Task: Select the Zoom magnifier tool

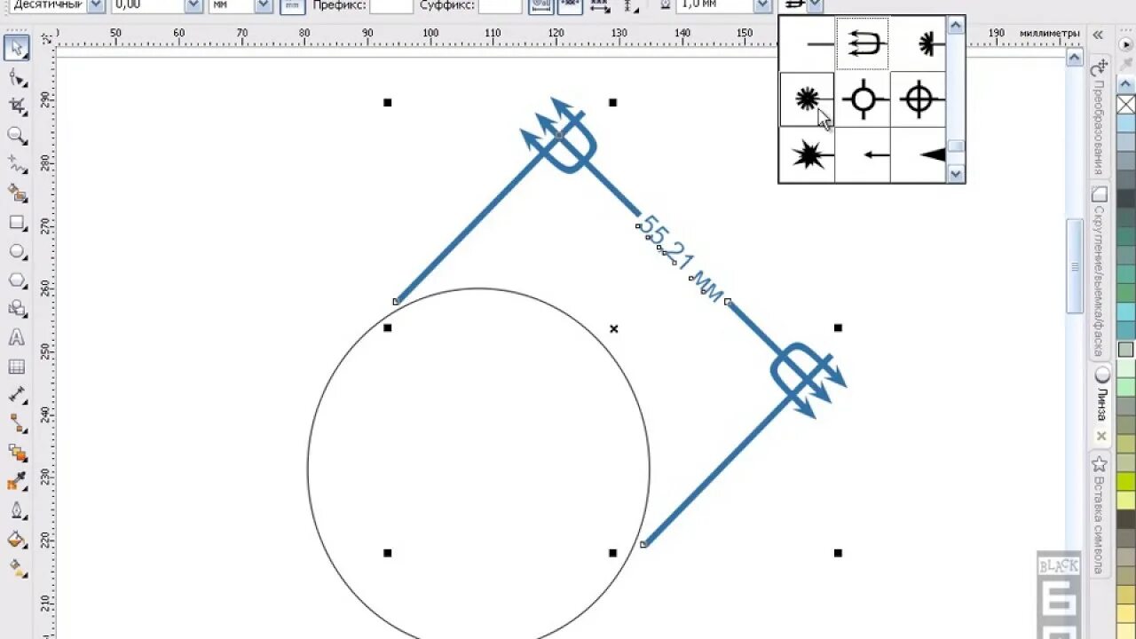Action: pyautogui.click(x=16, y=136)
